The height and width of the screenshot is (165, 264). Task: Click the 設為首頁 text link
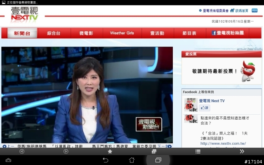click(x=242, y=11)
